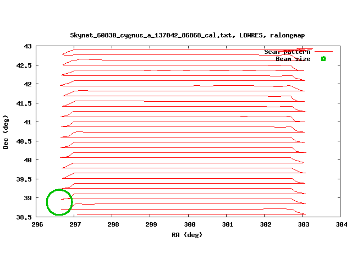
Task: Click the y-axis tick label 39.5
Action: [24, 179]
